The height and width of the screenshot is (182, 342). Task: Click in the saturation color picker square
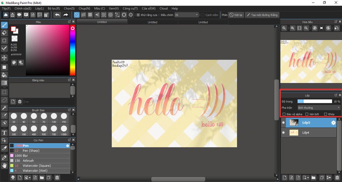[47, 50]
